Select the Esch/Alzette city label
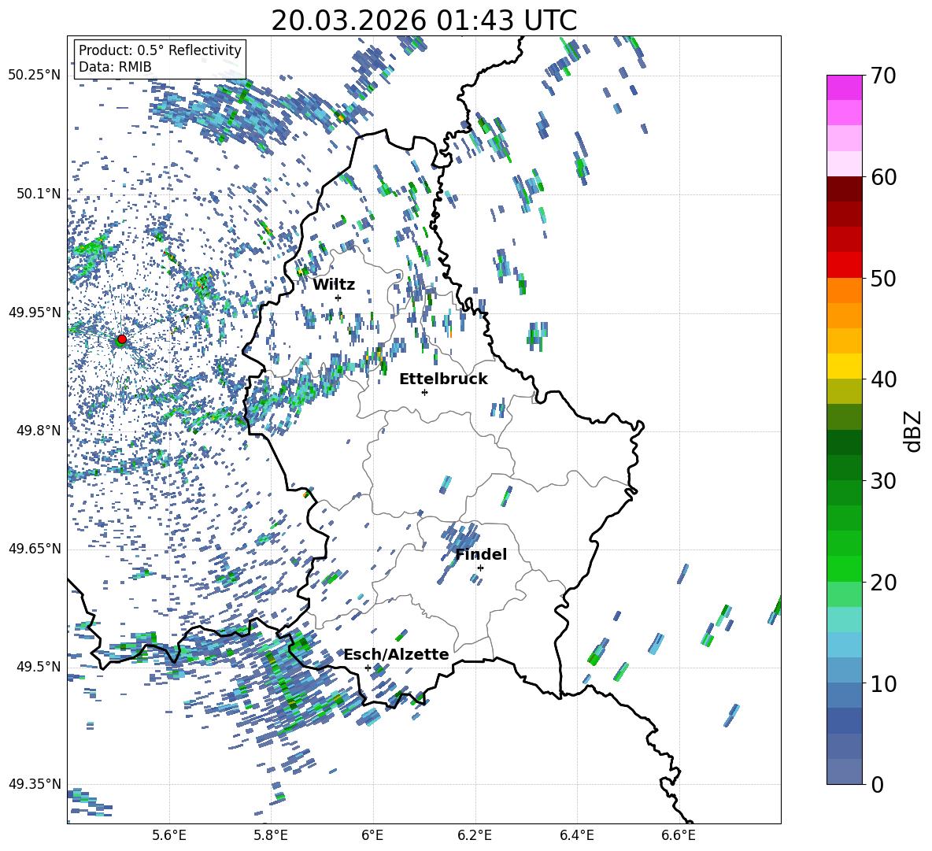932x851 pixels. [396, 655]
